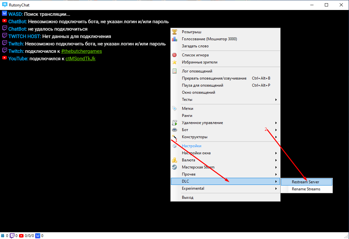Image resolution: width=349 pixels, height=239 pixels.
Task: Click the Ctrl+Alt+P shortcut label
Action: click(261, 85)
